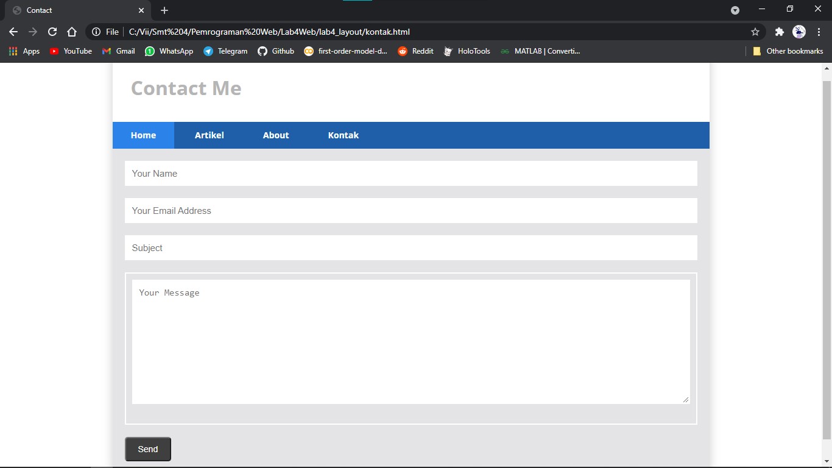
Task: Switch to the Kontak navigation tab
Action: tap(343, 135)
